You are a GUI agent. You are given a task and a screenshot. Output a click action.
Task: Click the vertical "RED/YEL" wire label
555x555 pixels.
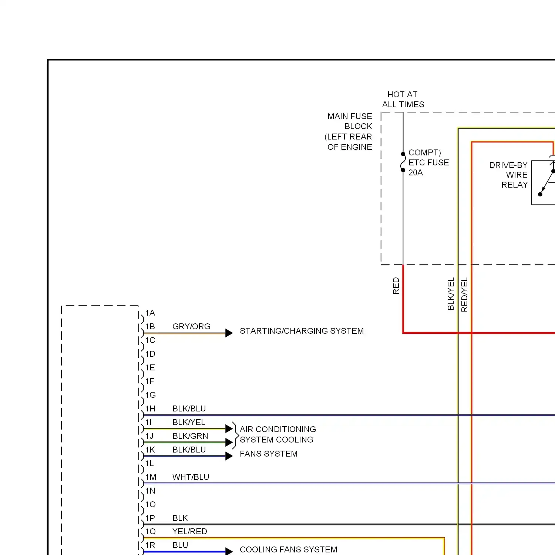(x=464, y=295)
